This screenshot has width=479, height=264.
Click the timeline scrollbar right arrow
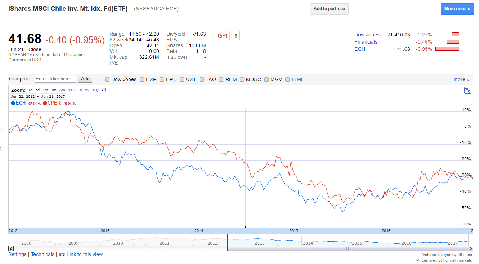[470, 248]
